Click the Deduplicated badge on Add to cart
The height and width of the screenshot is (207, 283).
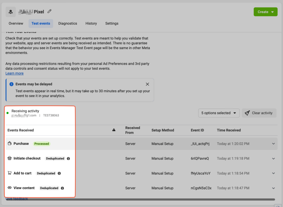pyautogui.click(x=46, y=173)
